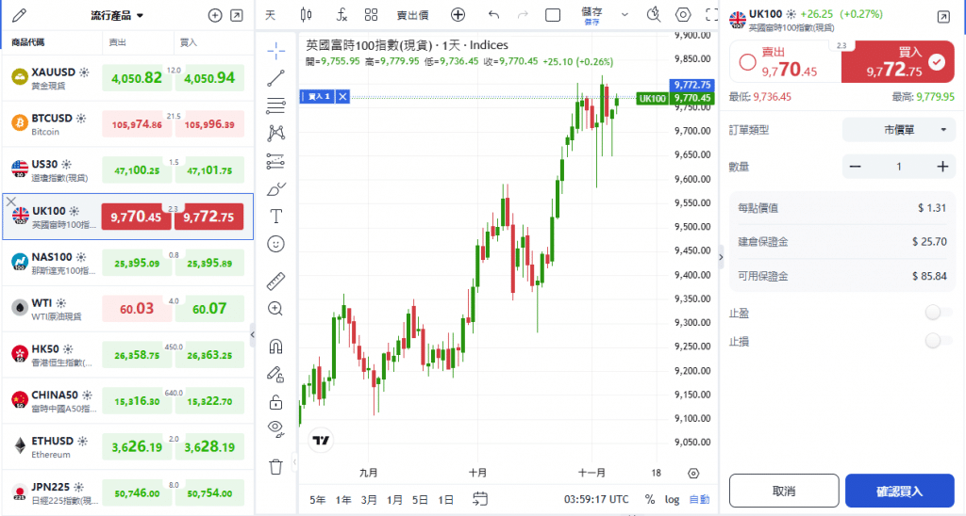The image size is (966, 516).
Task: Toggle percent scale on the chart
Action: click(x=650, y=499)
